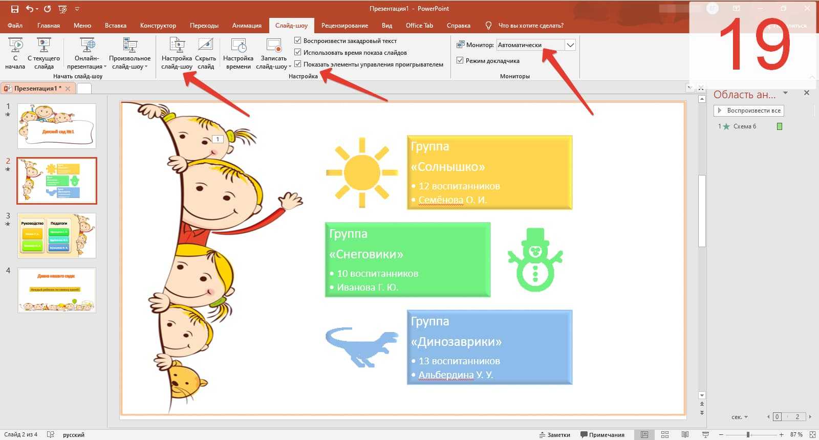
Task: Open Заметки in the status bar
Action: pos(554,434)
